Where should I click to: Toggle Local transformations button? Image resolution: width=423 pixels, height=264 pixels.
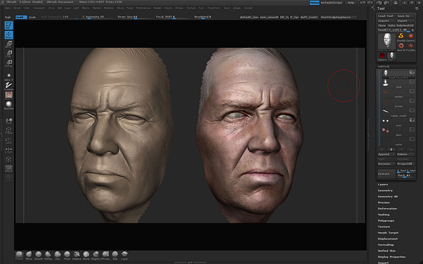click(9, 121)
